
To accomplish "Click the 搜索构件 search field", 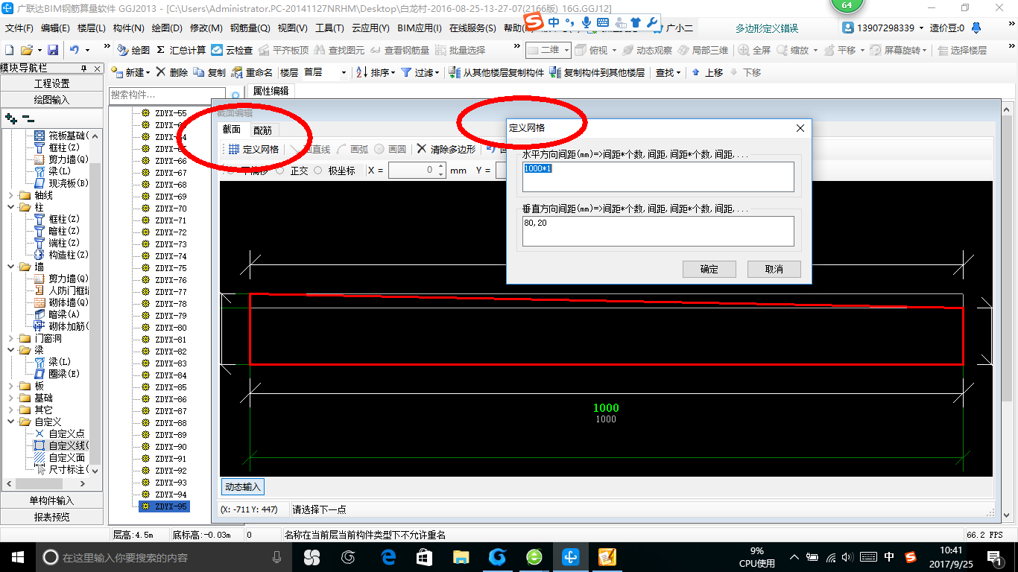I will pyautogui.click(x=168, y=95).
